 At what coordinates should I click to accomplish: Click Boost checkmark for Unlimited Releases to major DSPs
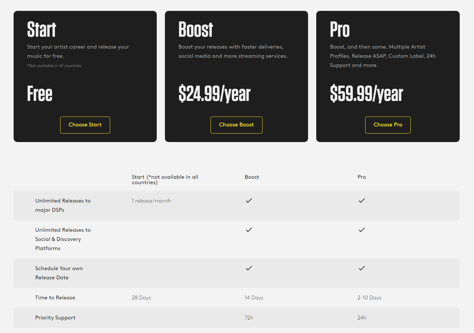click(249, 200)
